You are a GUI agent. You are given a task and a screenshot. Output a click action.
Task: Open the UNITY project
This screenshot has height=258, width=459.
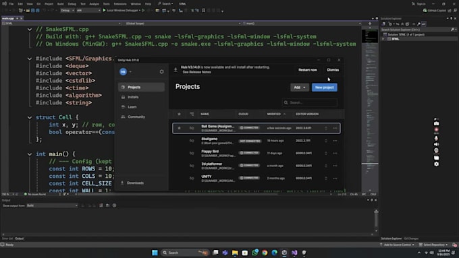(256, 179)
